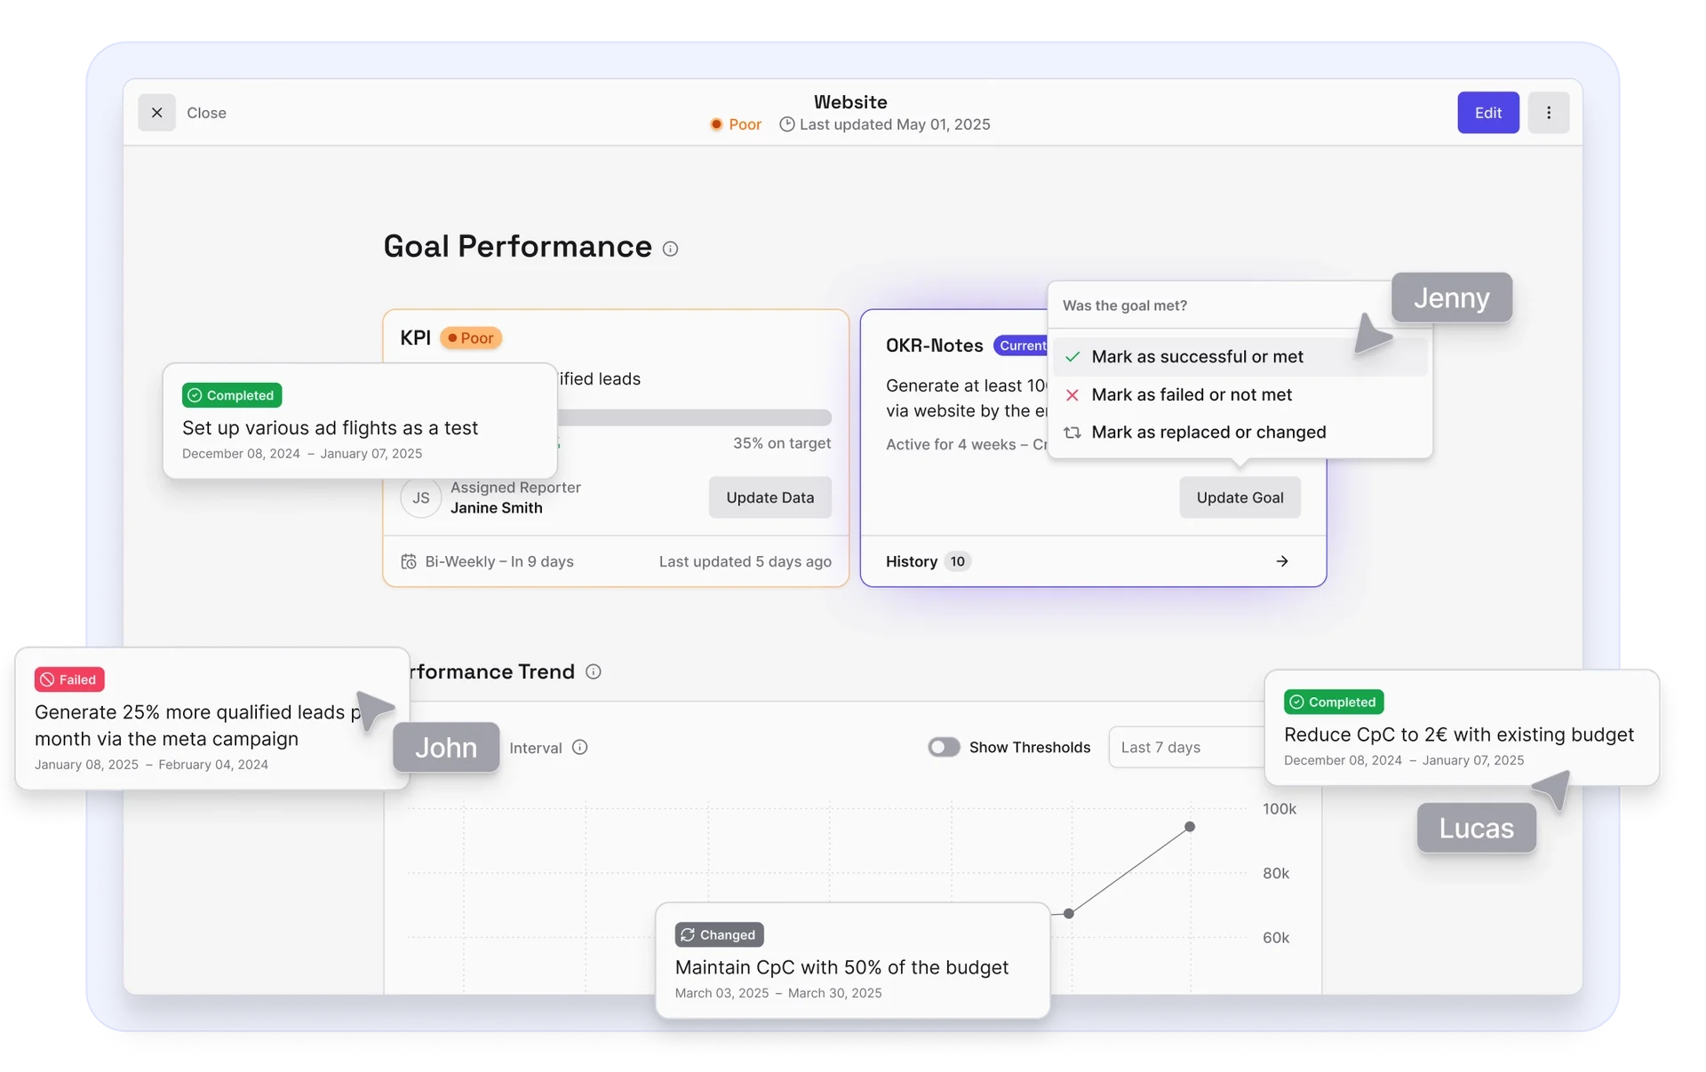Toggle the Show Thresholds switch

point(944,748)
